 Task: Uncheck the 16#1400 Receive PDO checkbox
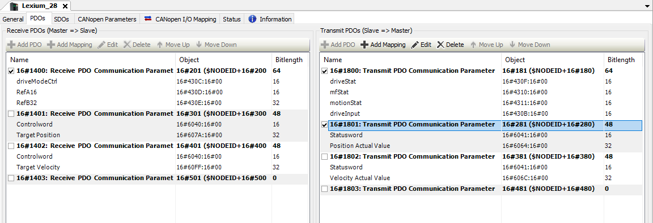(11, 71)
